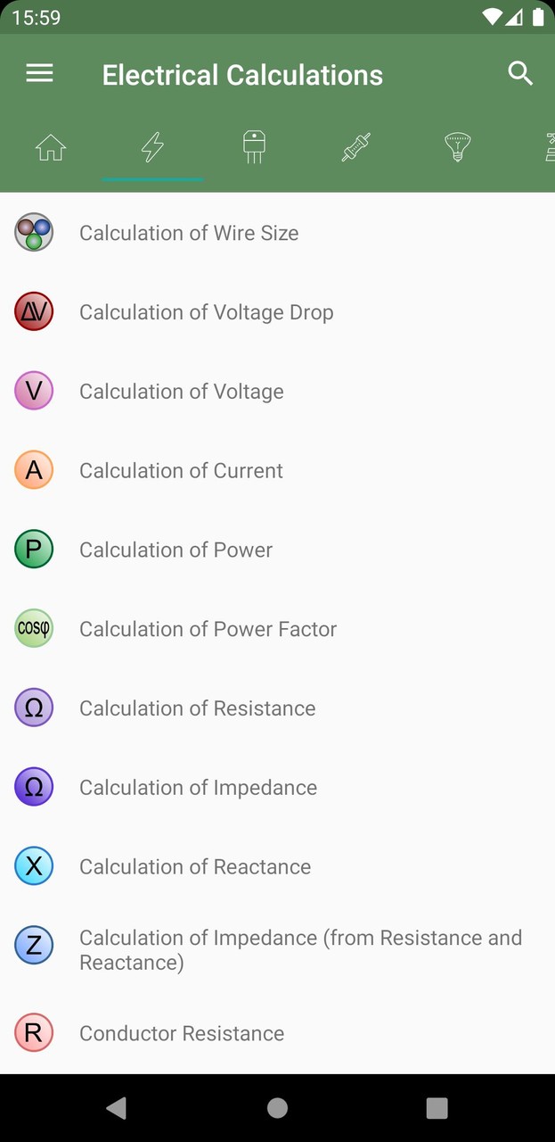Select the Ω Resistance calculation icon
This screenshot has width=555, height=1142.
point(34,708)
